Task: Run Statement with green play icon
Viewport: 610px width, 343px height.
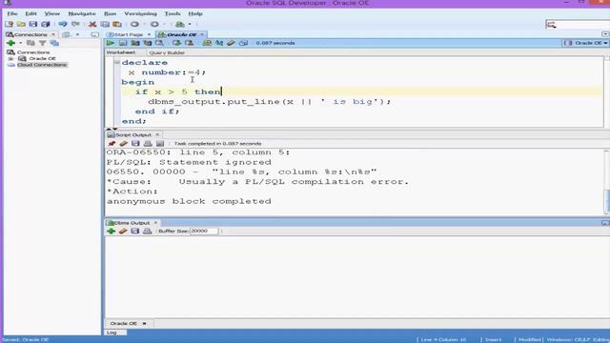Action: pyautogui.click(x=111, y=43)
